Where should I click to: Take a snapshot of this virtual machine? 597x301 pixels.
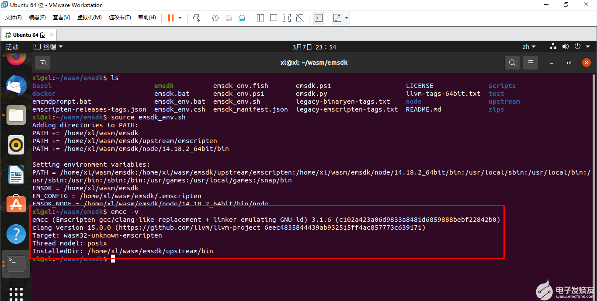(x=215, y=18)
